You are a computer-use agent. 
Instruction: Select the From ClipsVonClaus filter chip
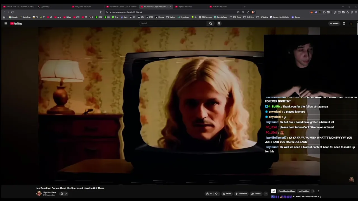point(286,191)
